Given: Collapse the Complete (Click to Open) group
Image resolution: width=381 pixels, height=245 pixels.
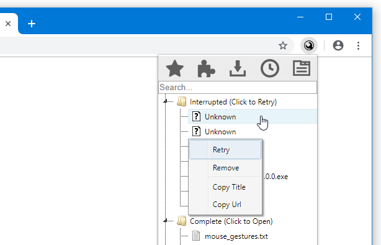Looking at the screenshot, I should (x=165, y=221).
